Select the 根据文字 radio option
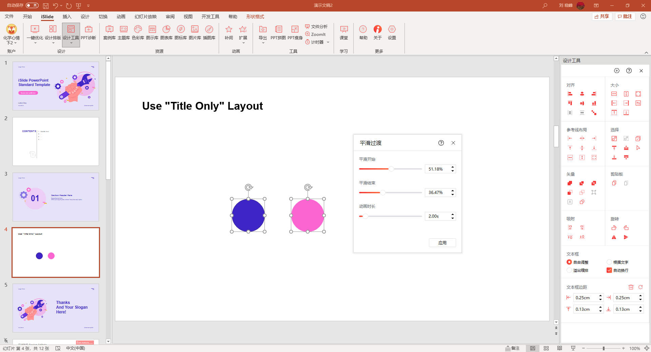 tap(609, 262)
